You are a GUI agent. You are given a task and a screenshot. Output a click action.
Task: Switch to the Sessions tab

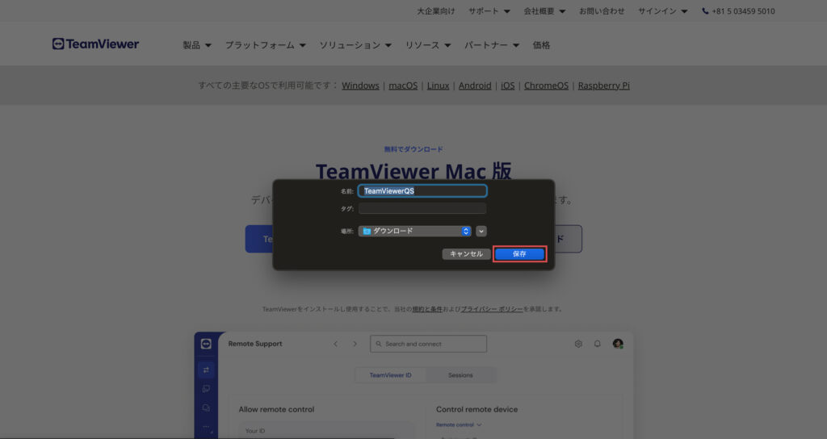pyautogui.click(x=460, y=375)
